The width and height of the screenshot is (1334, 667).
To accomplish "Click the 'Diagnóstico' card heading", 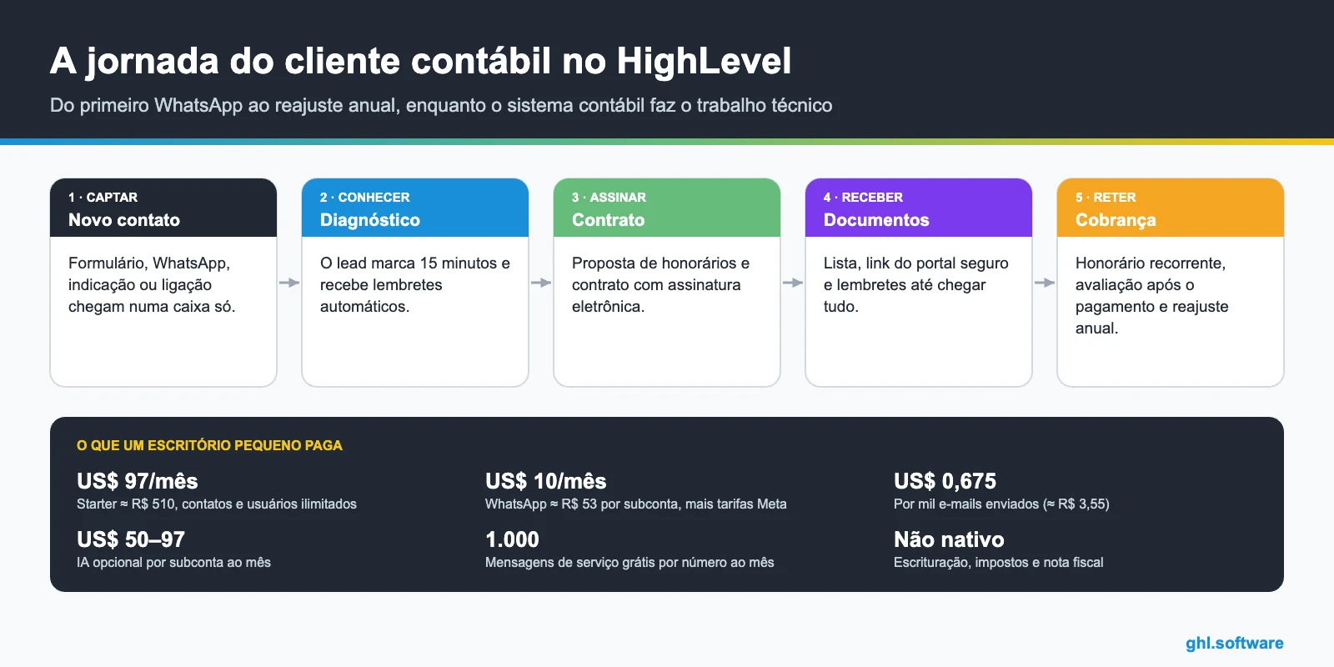I will coord(370,220).
